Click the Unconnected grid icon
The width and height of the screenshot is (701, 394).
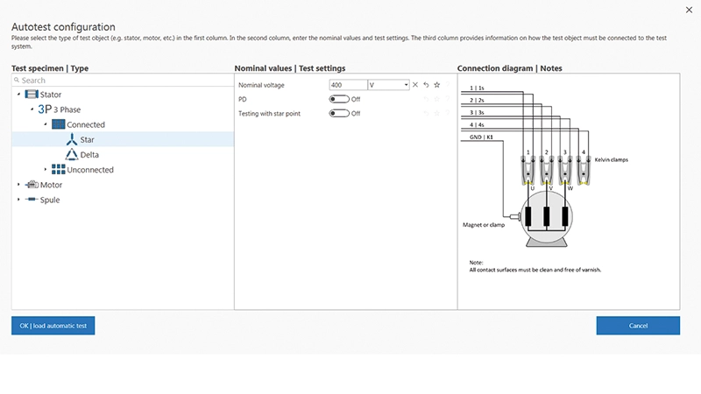pos(59,170)
